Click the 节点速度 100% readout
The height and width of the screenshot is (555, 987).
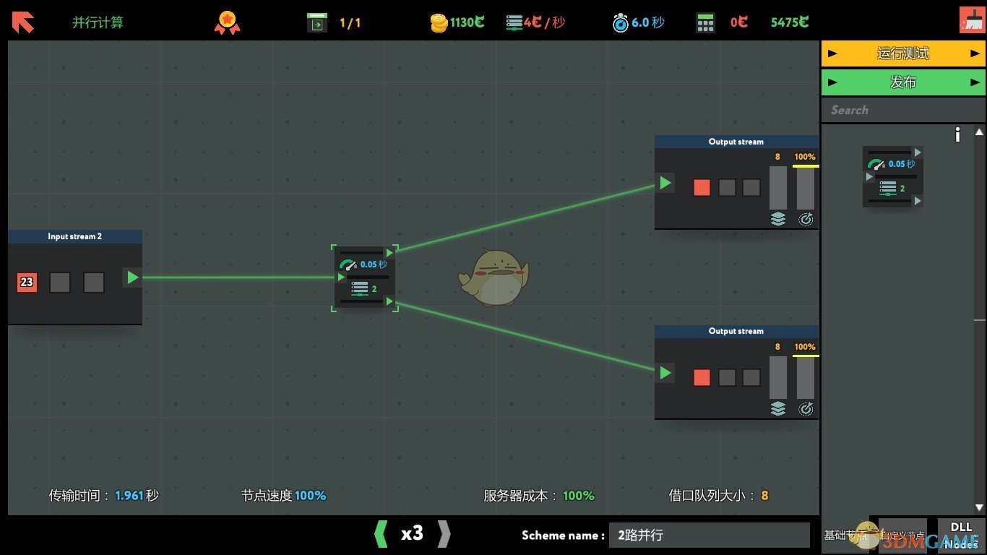284,496
